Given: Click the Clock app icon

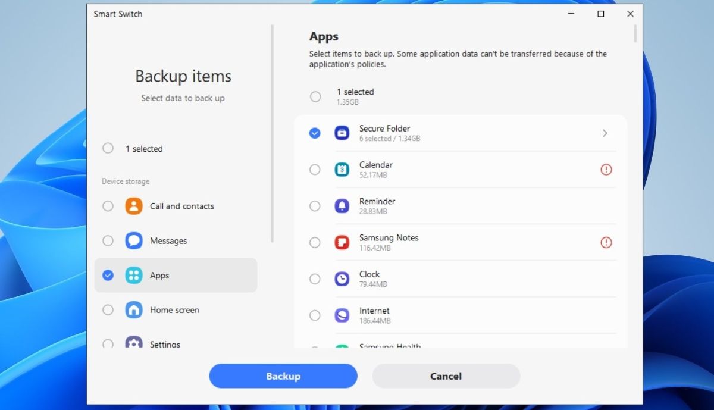Looking at the screenshot, I should coord(342,278).
